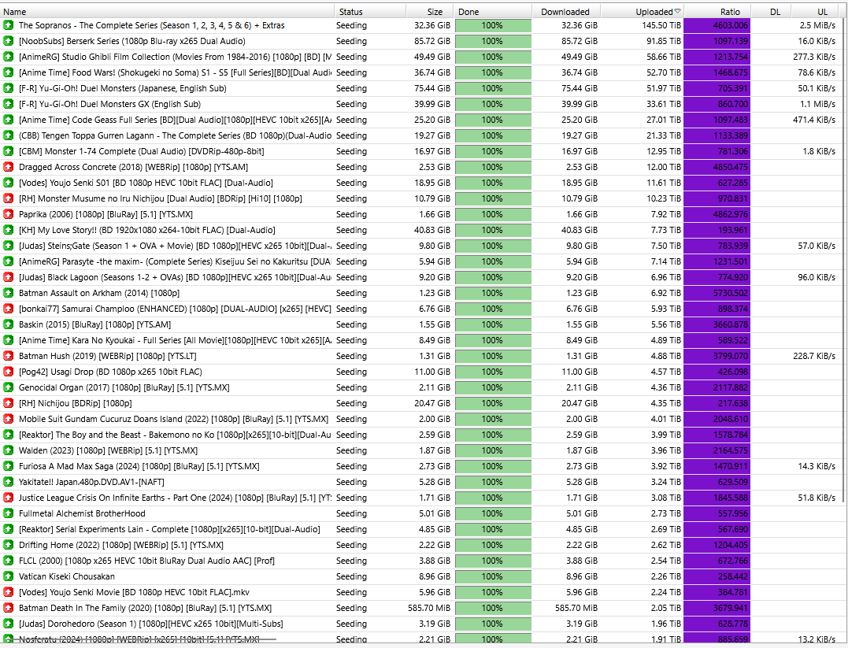Sort torrents by the Name column header
This screenshot has height=648, width=848.
(x=167, y=11)
